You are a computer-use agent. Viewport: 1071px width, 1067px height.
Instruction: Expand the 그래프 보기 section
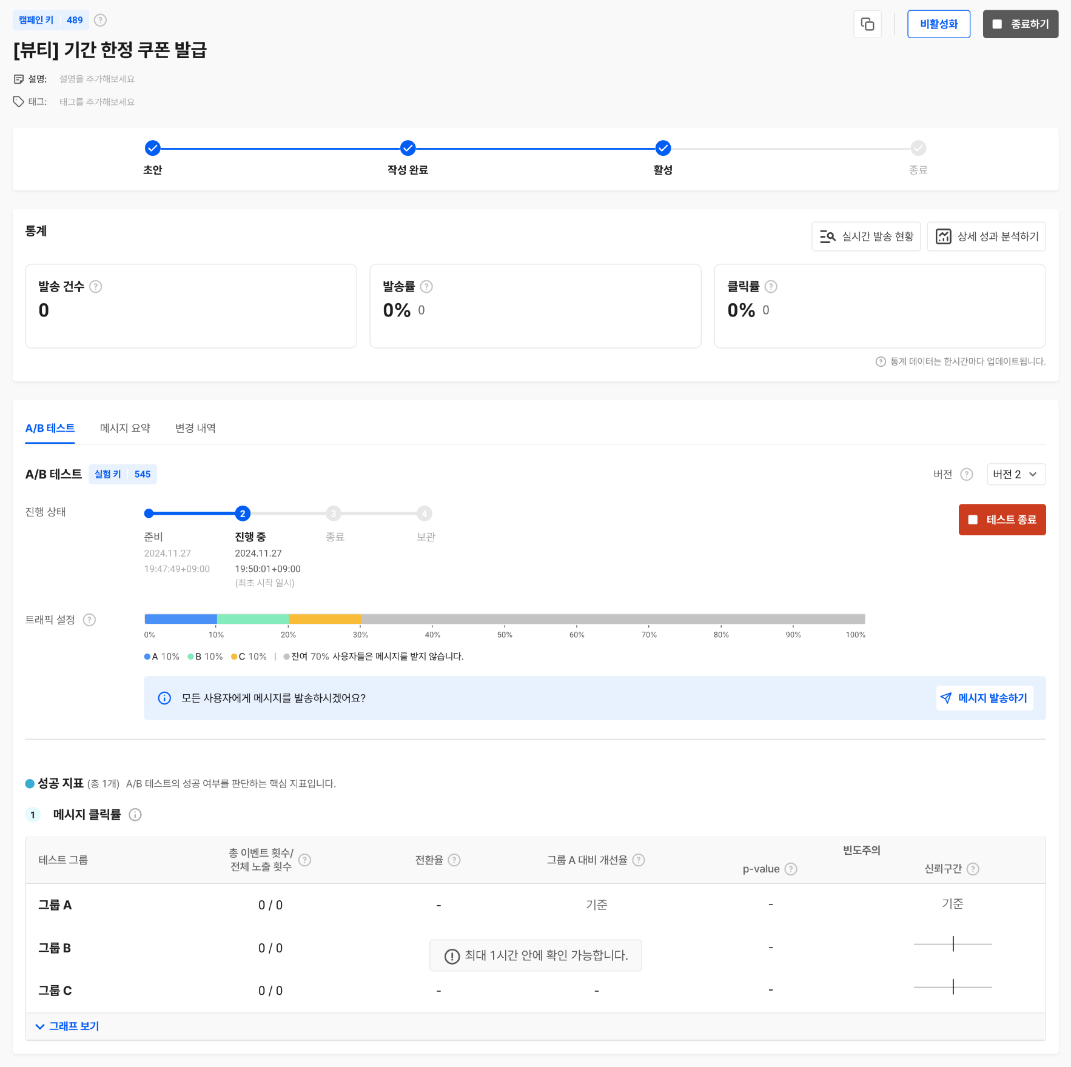(x=67, y=1026)
